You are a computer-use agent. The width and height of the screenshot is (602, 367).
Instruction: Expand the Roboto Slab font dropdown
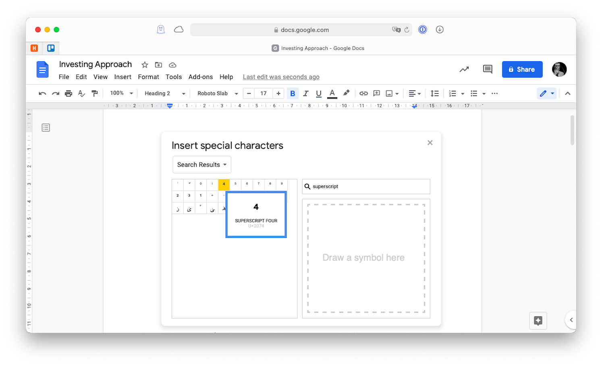(216, 93)
